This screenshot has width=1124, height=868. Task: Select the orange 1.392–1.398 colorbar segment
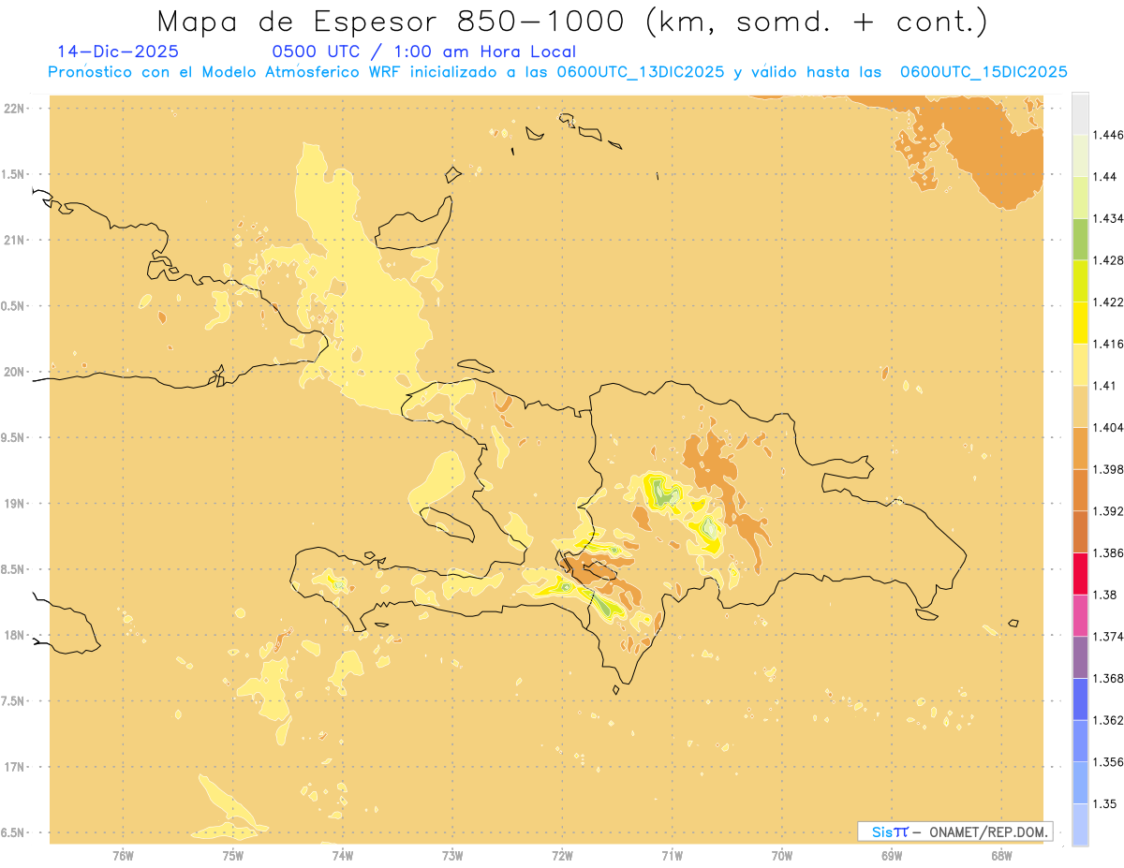(x=1080, y=490)
